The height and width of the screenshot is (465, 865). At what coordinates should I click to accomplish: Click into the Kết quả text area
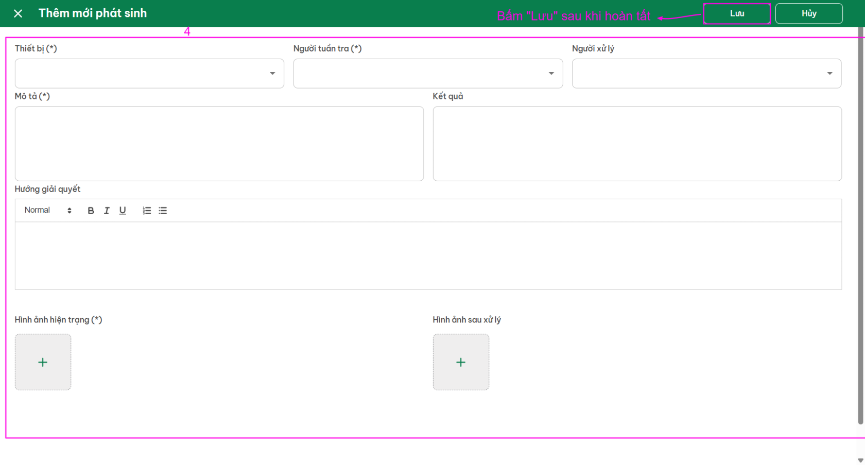[x=637, y=144]
